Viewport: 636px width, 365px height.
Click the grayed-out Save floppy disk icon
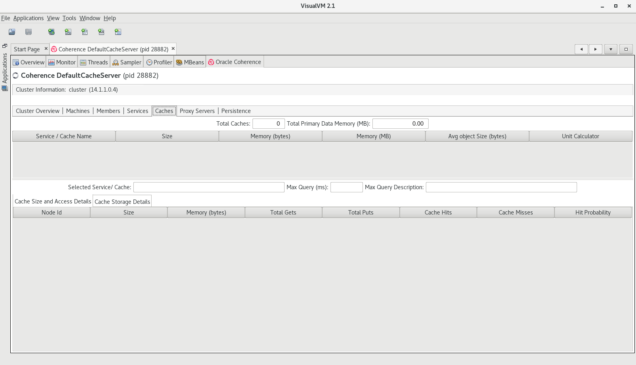point(28,32)
